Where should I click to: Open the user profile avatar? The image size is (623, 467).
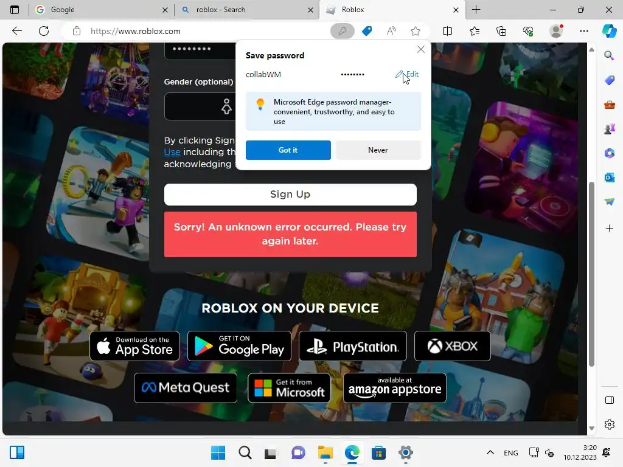(556, 31)
